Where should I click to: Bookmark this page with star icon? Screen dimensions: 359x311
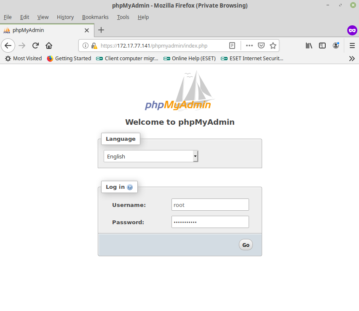coord(273,46)
